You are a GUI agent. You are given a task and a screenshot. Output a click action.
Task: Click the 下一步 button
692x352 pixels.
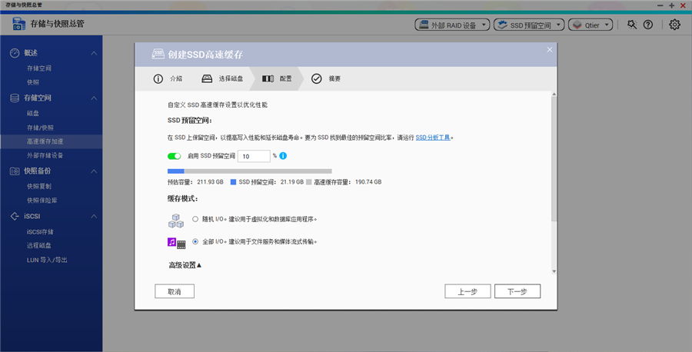tap(517, 291)
